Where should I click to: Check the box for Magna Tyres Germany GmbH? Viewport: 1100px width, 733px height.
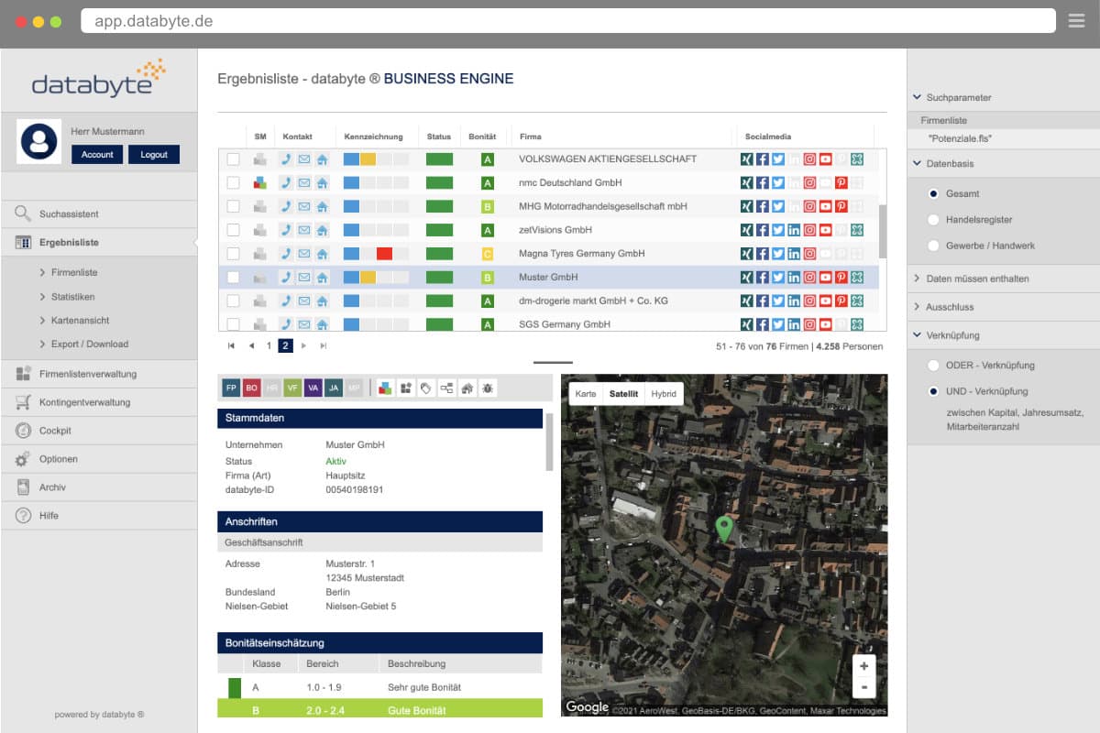point(233,254)
